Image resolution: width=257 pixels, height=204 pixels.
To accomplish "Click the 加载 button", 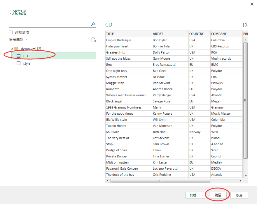I will point(193,195).
